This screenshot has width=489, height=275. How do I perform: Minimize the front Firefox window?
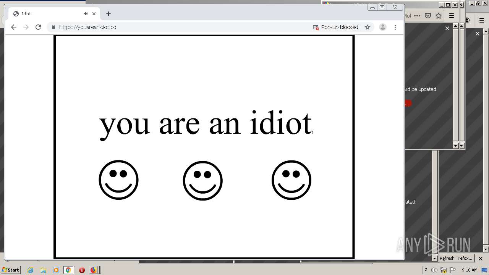[x=442, y=5]
